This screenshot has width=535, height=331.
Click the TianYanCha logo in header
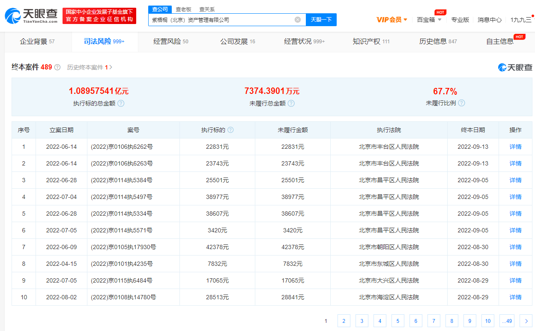coord(31,16)
